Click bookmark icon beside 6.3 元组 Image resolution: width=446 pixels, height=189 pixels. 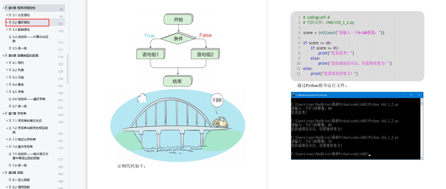[x=10, y=77]
